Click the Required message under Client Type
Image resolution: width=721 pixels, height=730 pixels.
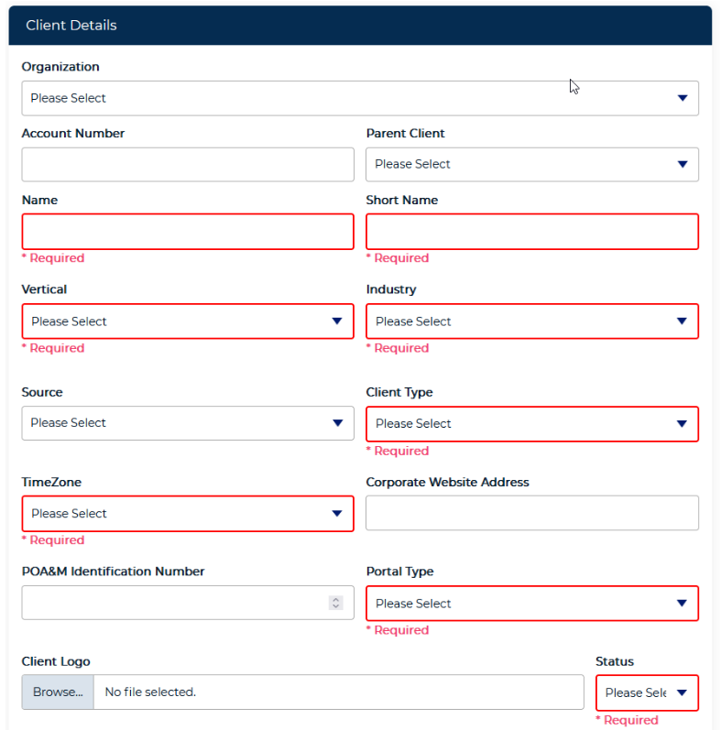coord(398,451)
